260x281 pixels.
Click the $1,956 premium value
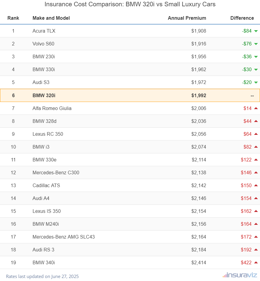pyautogui.click(x=199, y=56)
